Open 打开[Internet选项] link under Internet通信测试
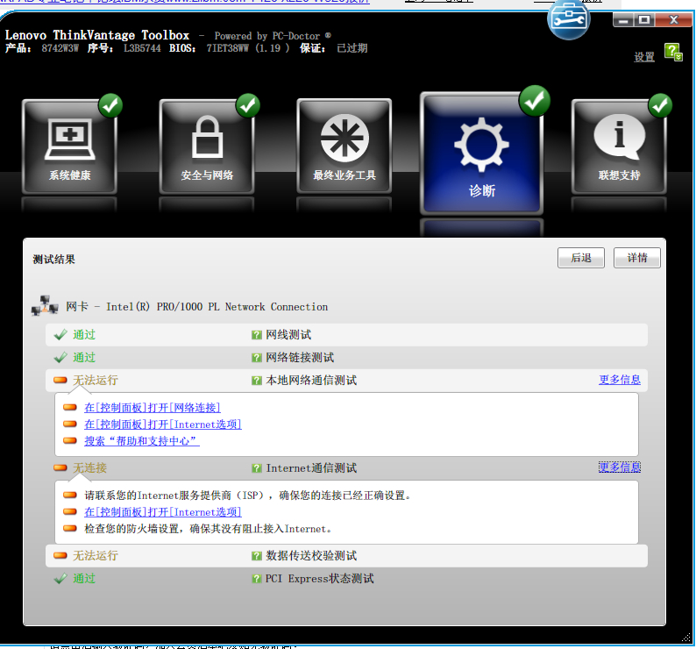Image resolution: width=696 pixels, height=649 pixels. [163, 512]
